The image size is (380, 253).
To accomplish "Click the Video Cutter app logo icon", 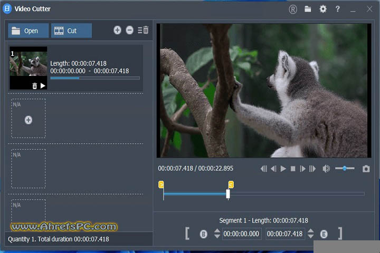I will tap(7, 9).
